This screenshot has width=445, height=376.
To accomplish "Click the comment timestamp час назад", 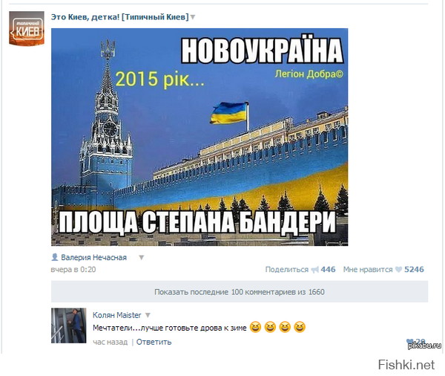I will tap(110, 342).
